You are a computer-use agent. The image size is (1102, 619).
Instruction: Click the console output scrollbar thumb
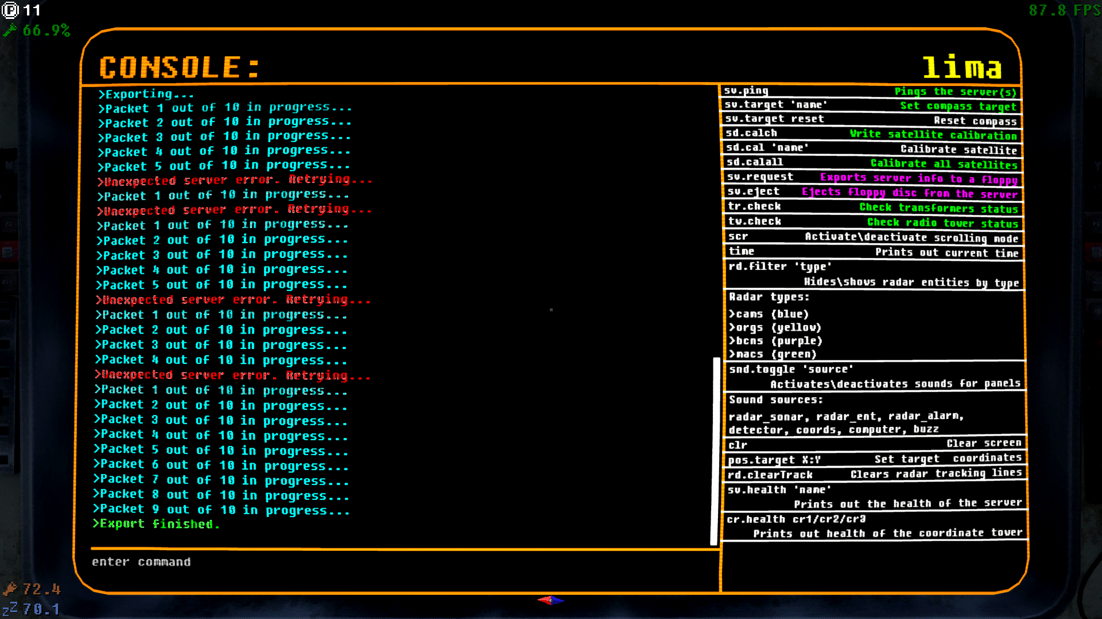tap(715, 450)
